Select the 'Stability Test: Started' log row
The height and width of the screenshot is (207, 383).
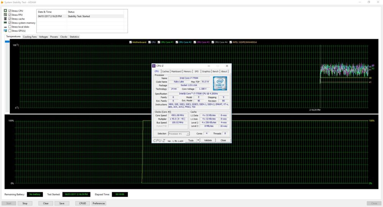[80, 16]
